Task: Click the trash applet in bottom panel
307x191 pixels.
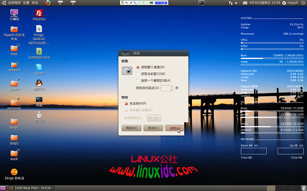Action: tap(304, 188)
